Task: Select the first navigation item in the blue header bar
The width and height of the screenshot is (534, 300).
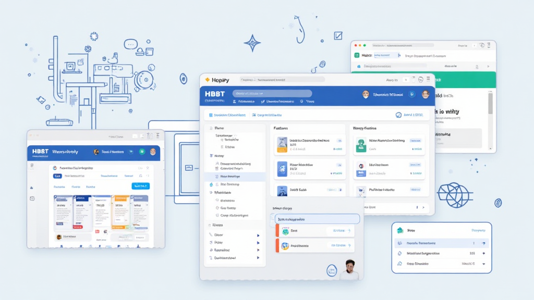Action: click(x=244, y=102)
